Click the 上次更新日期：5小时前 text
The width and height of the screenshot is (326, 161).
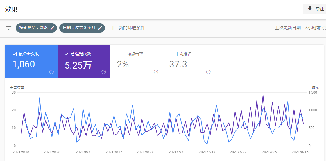(298, 28)
